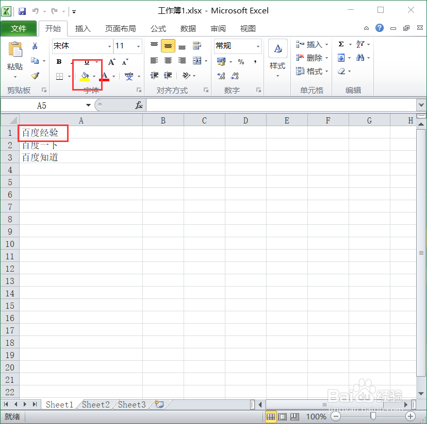Decrease decimal places
The height and width of the screenshot is (424, 427).
point(235,76)
